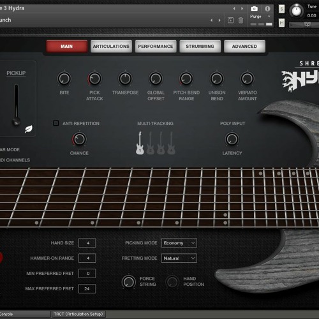This screenshot has height=319, width=319.
Task: Select previous snapshot with lower left arrow
Action: click(211, 20)
